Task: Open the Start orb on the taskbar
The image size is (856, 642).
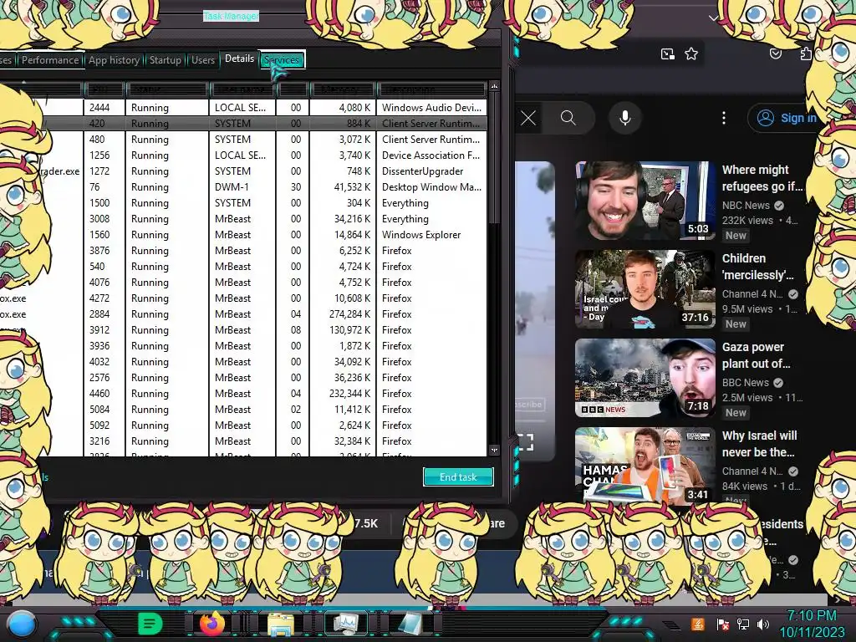Action: tap(22, 624)
